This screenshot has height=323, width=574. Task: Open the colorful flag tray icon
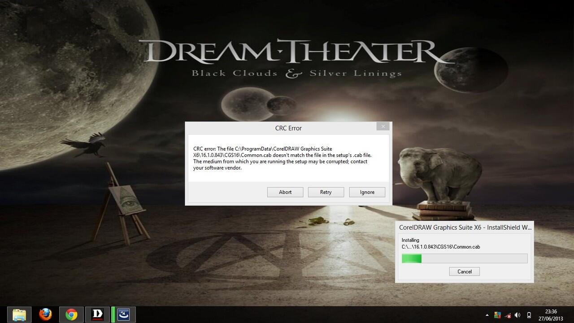497,315
